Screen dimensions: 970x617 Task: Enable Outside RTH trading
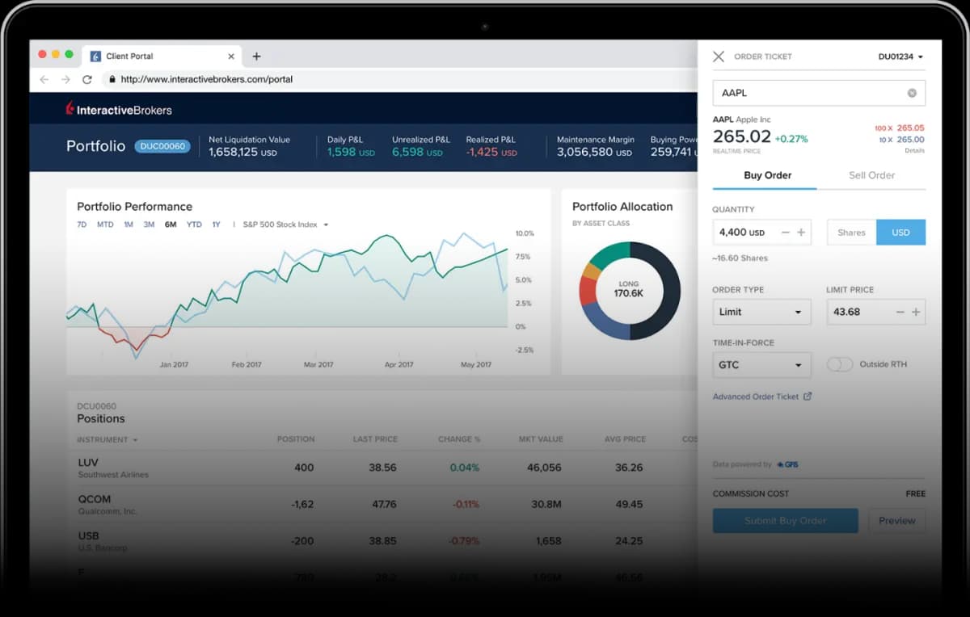tap(840, 364)
